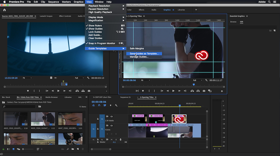The width and height of the screenshot is (280, 156).
Task: Open the Browse tab in Essential Graphics
Action: pos(233,22)
